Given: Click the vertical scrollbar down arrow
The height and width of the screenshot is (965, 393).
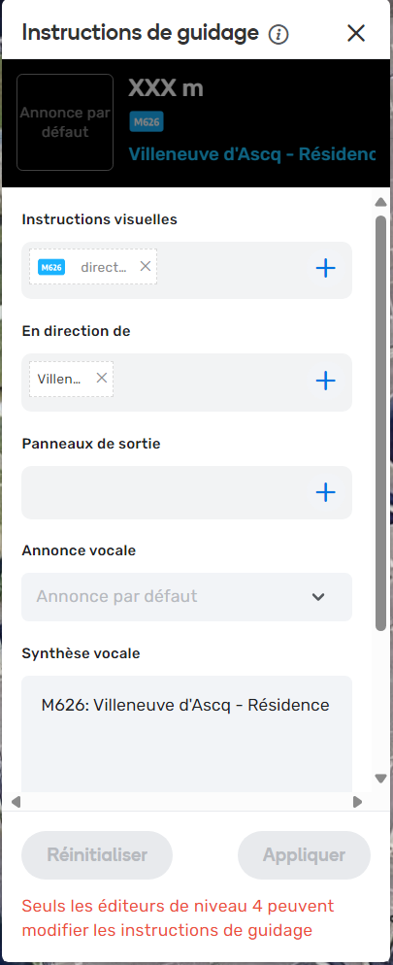Looking at the screenshot, I should click(x=380, y=779).
